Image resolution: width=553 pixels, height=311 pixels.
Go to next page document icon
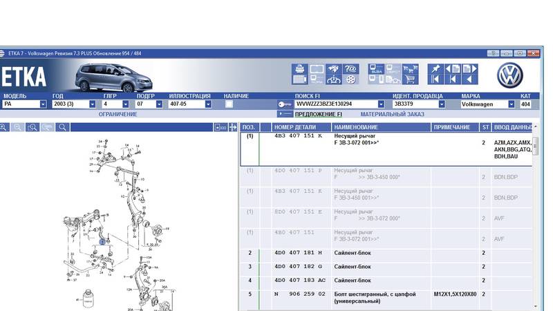pos(470,68)
